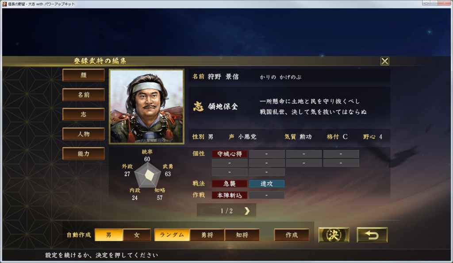Go to next page with right chevron
The height and width of the screenshot is (263, 453).
pyautogui.click(x=247, y=211)
